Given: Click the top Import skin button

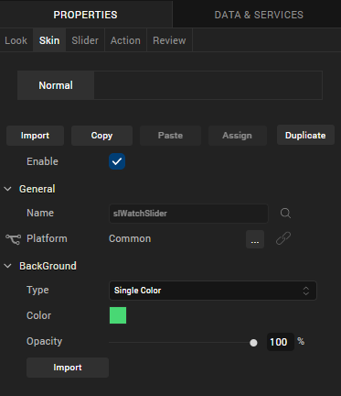Looking at the screenshot, I should tap(35, 136).
